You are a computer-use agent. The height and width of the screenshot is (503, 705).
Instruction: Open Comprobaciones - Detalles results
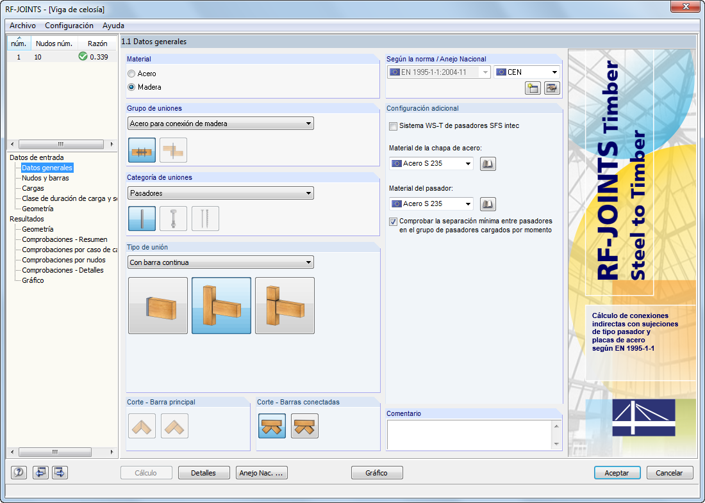coord(63,270)
